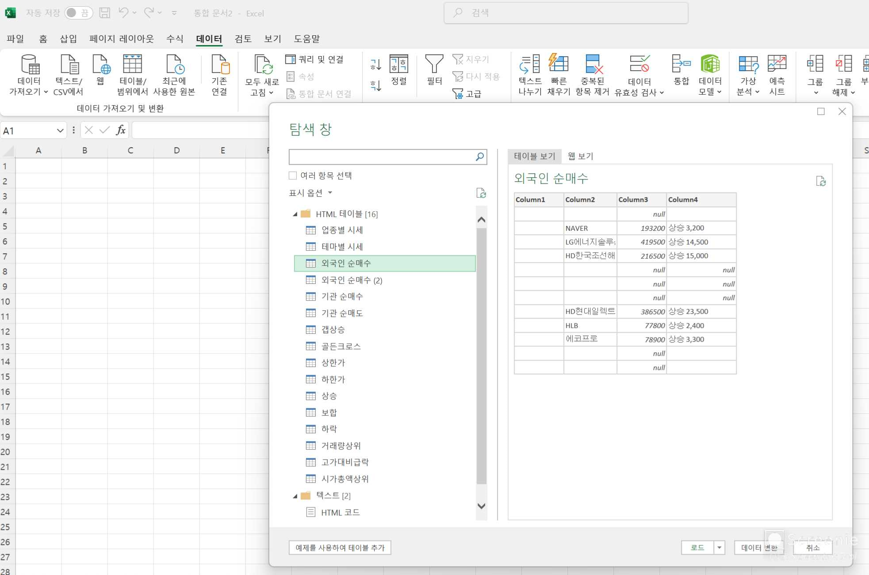Screen dimensions: 869x575
Task: Open the 로드 button dropdown arrow
Action: [x=720, y=548]
